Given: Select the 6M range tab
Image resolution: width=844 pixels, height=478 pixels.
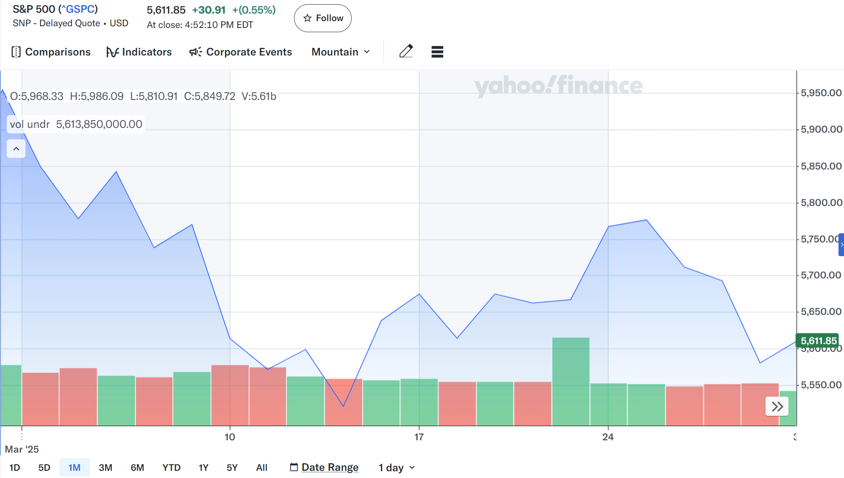Looking at the screenshot, I should tap(137, 467).
